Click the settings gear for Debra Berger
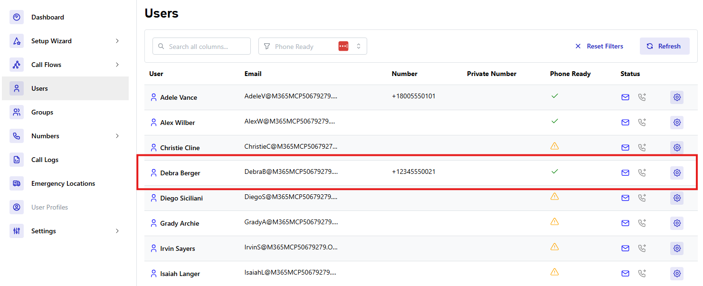Viewport: 703px width, 286px height. [x=677, y=173]
